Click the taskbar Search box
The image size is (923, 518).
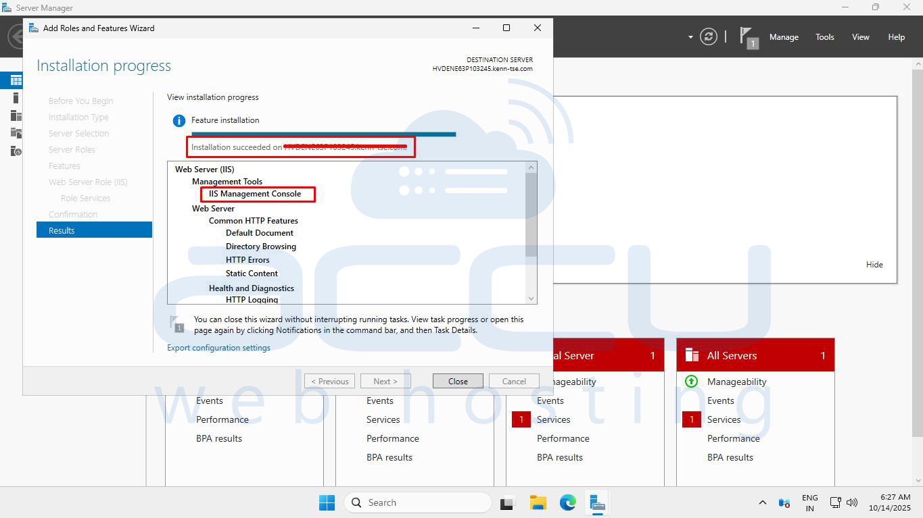click(418, 502)
